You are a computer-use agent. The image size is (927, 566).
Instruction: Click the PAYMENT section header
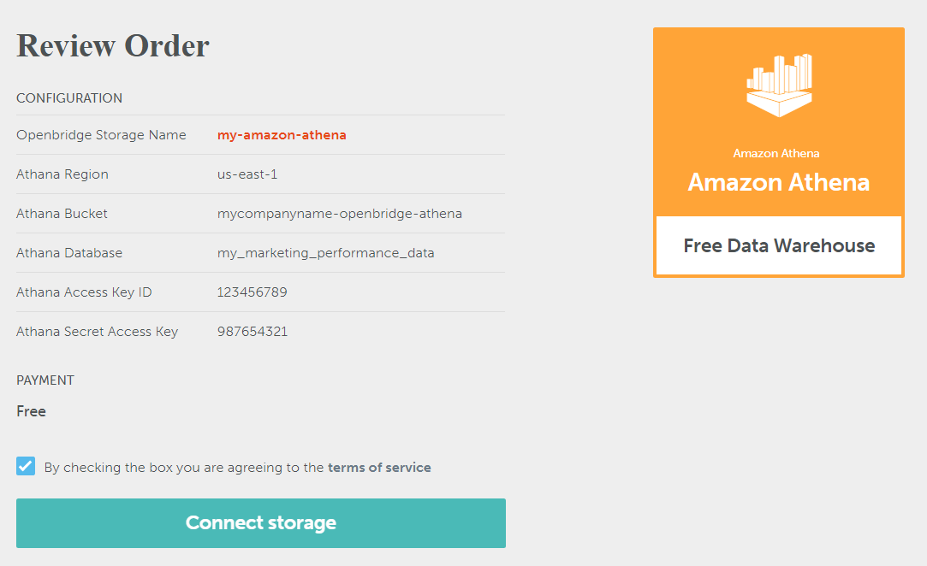(45, 380)
